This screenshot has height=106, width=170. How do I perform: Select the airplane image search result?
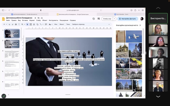134,36
